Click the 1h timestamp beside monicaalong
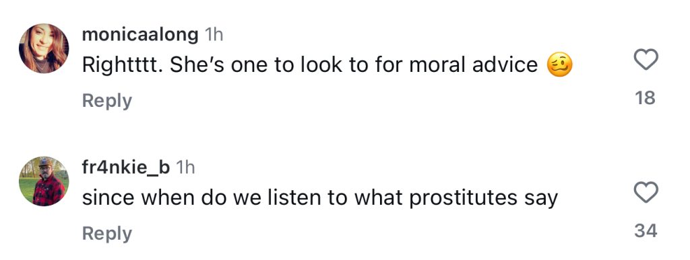The width and height of the screenshot is (690, 260). pyautogui.click(x=214, y=35)
